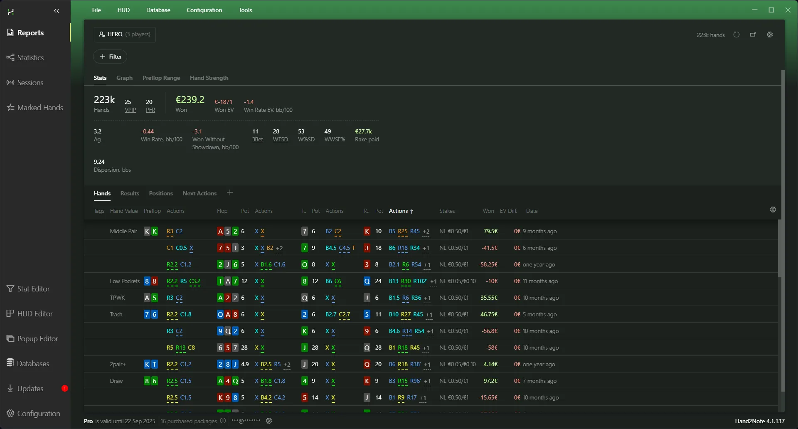Click the status bar account settings gear
798x429 pixels.
pyautogui.click(x=269, y=421)
